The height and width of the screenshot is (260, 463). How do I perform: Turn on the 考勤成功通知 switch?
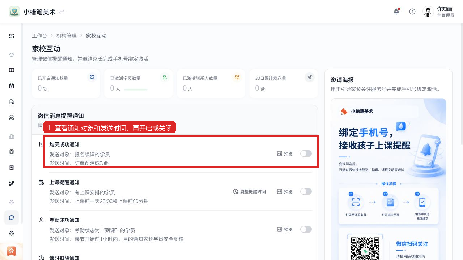click(x=306, y=229)
